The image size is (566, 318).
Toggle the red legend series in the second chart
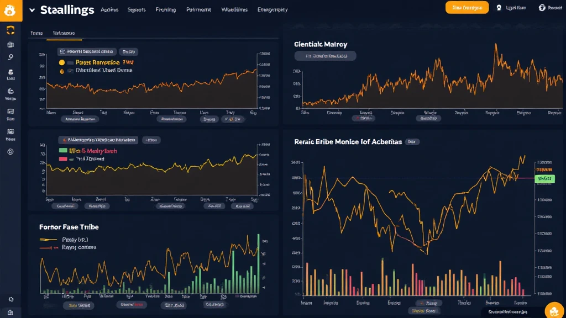click(x=63, y=158)
